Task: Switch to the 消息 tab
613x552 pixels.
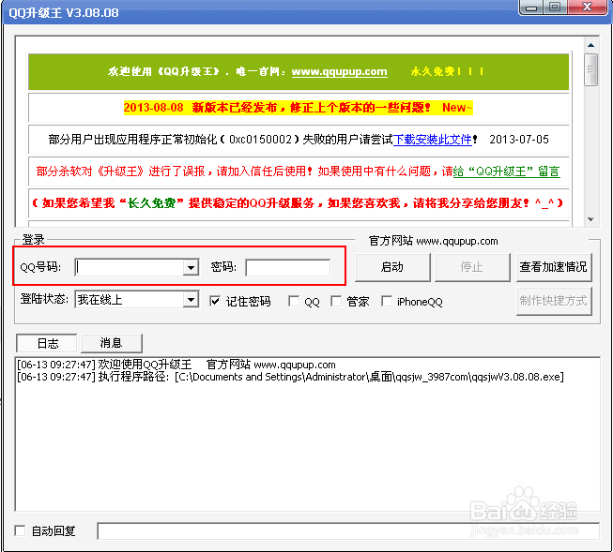Action: click(112, 343)
